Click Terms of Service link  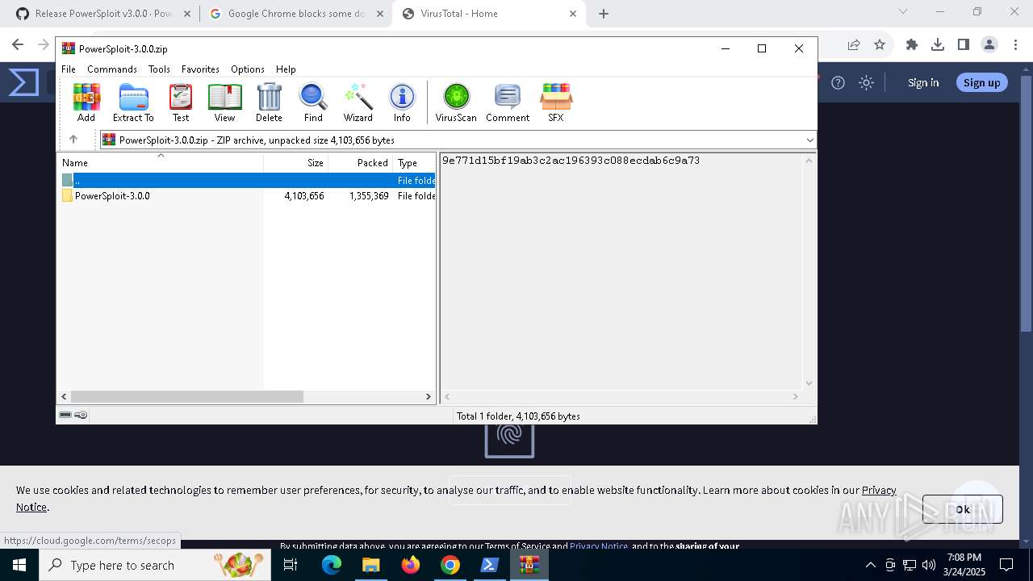(518, 546)
